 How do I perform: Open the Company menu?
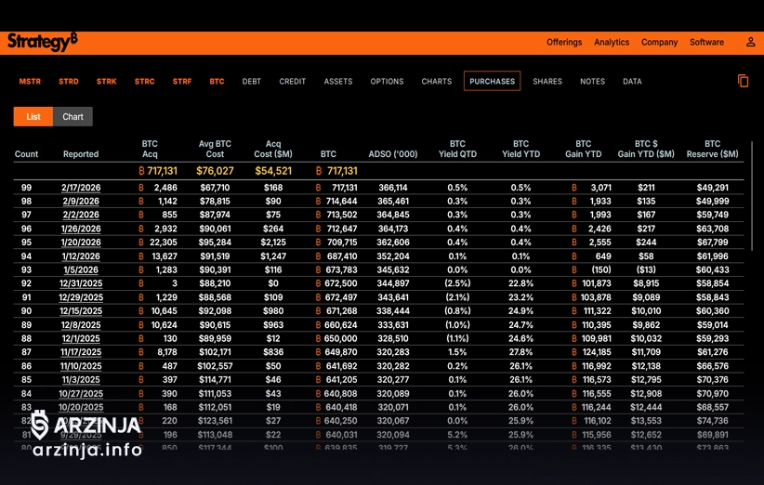[659, 43]
